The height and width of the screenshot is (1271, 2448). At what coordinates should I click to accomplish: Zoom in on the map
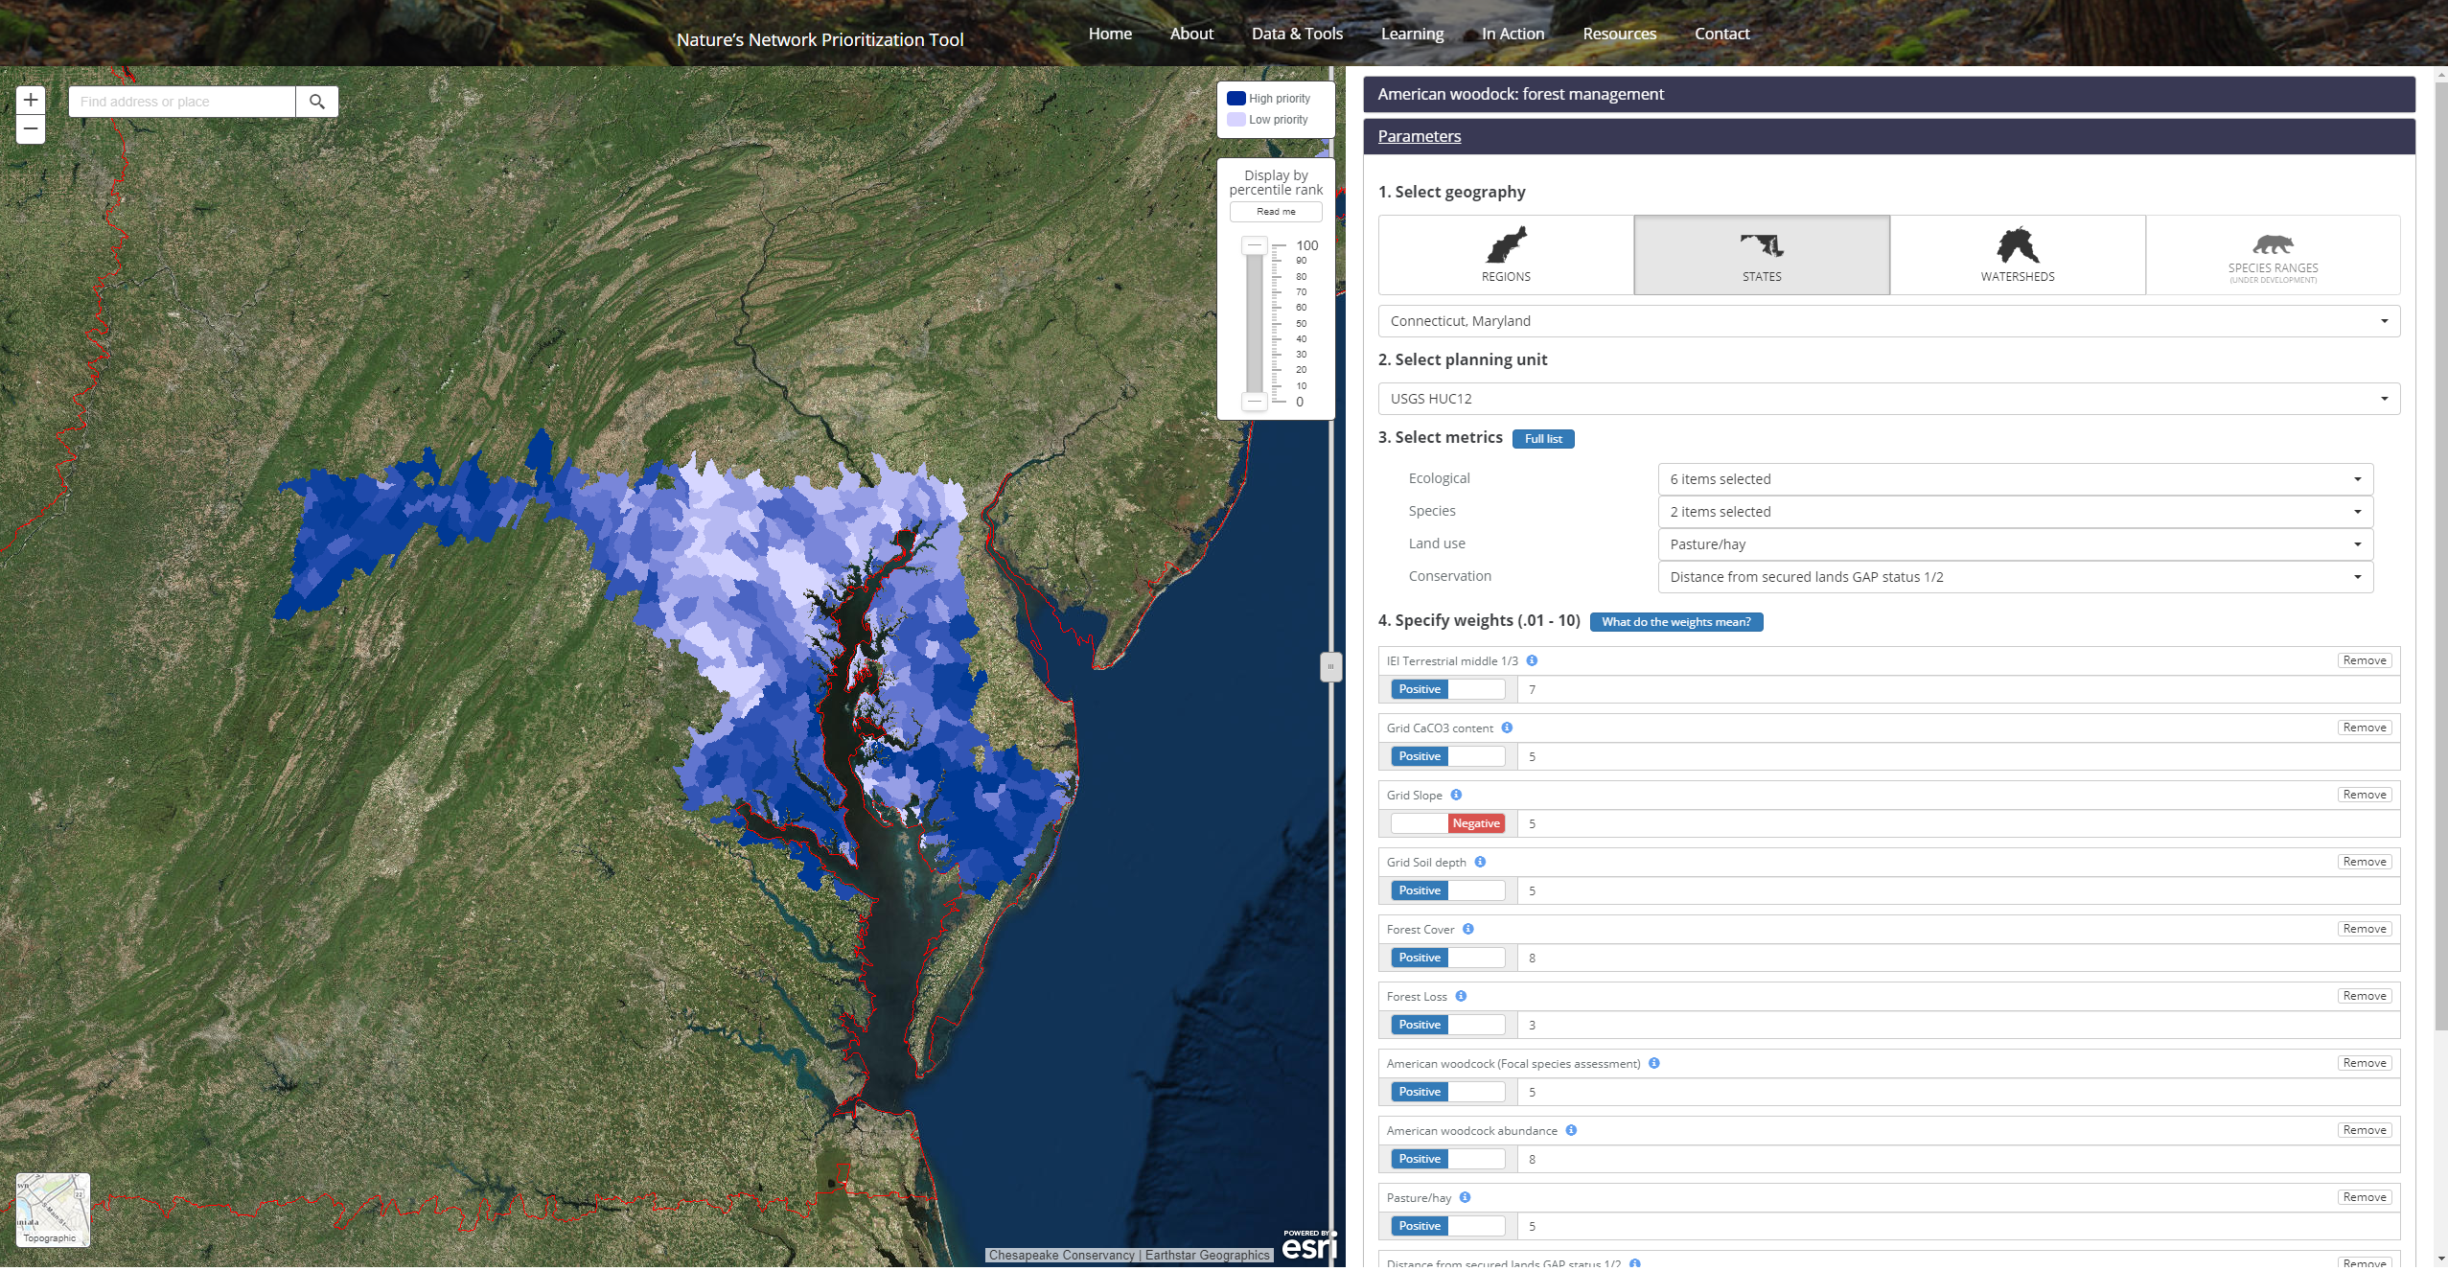click(31, 100)
